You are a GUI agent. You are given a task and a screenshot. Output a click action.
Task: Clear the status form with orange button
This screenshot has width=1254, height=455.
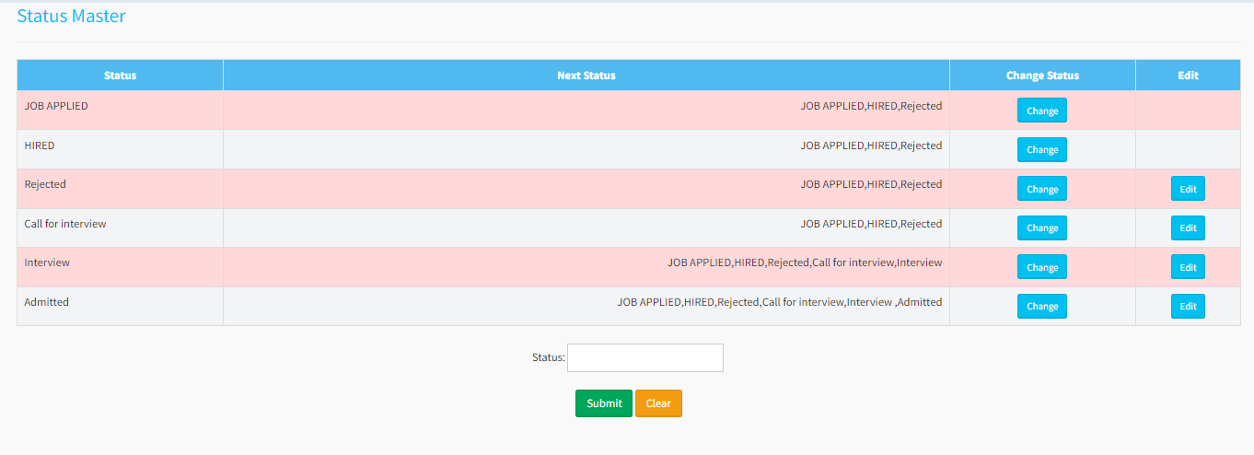(658, 403)
